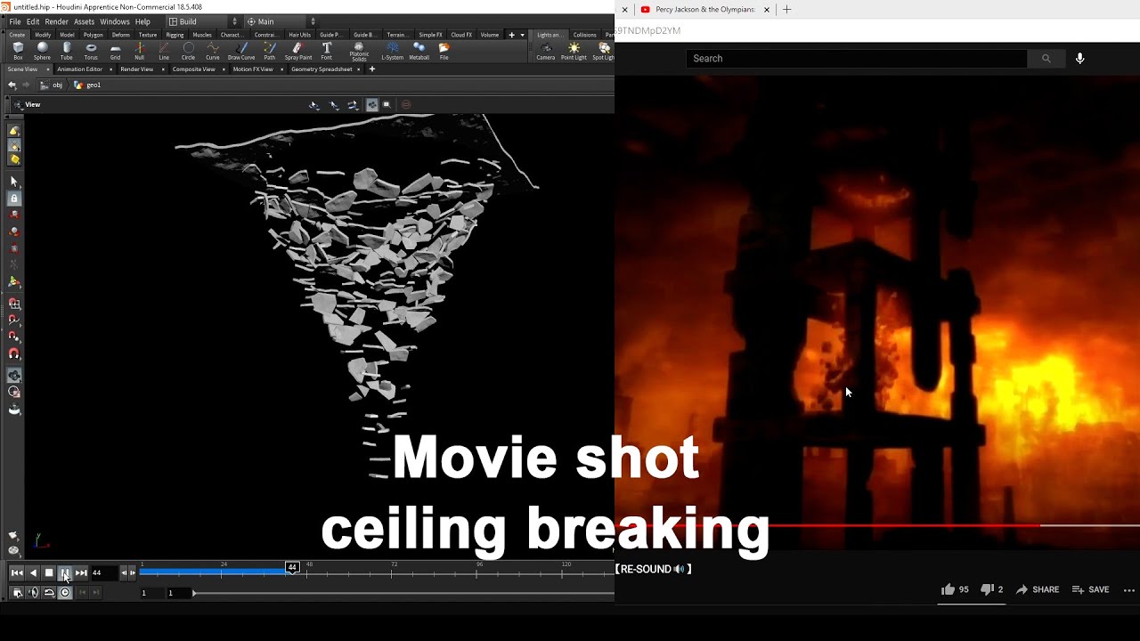This screenshot has height=641, width=1140.
Task: Click the obj network path button
Action: [x=53, y=85]
